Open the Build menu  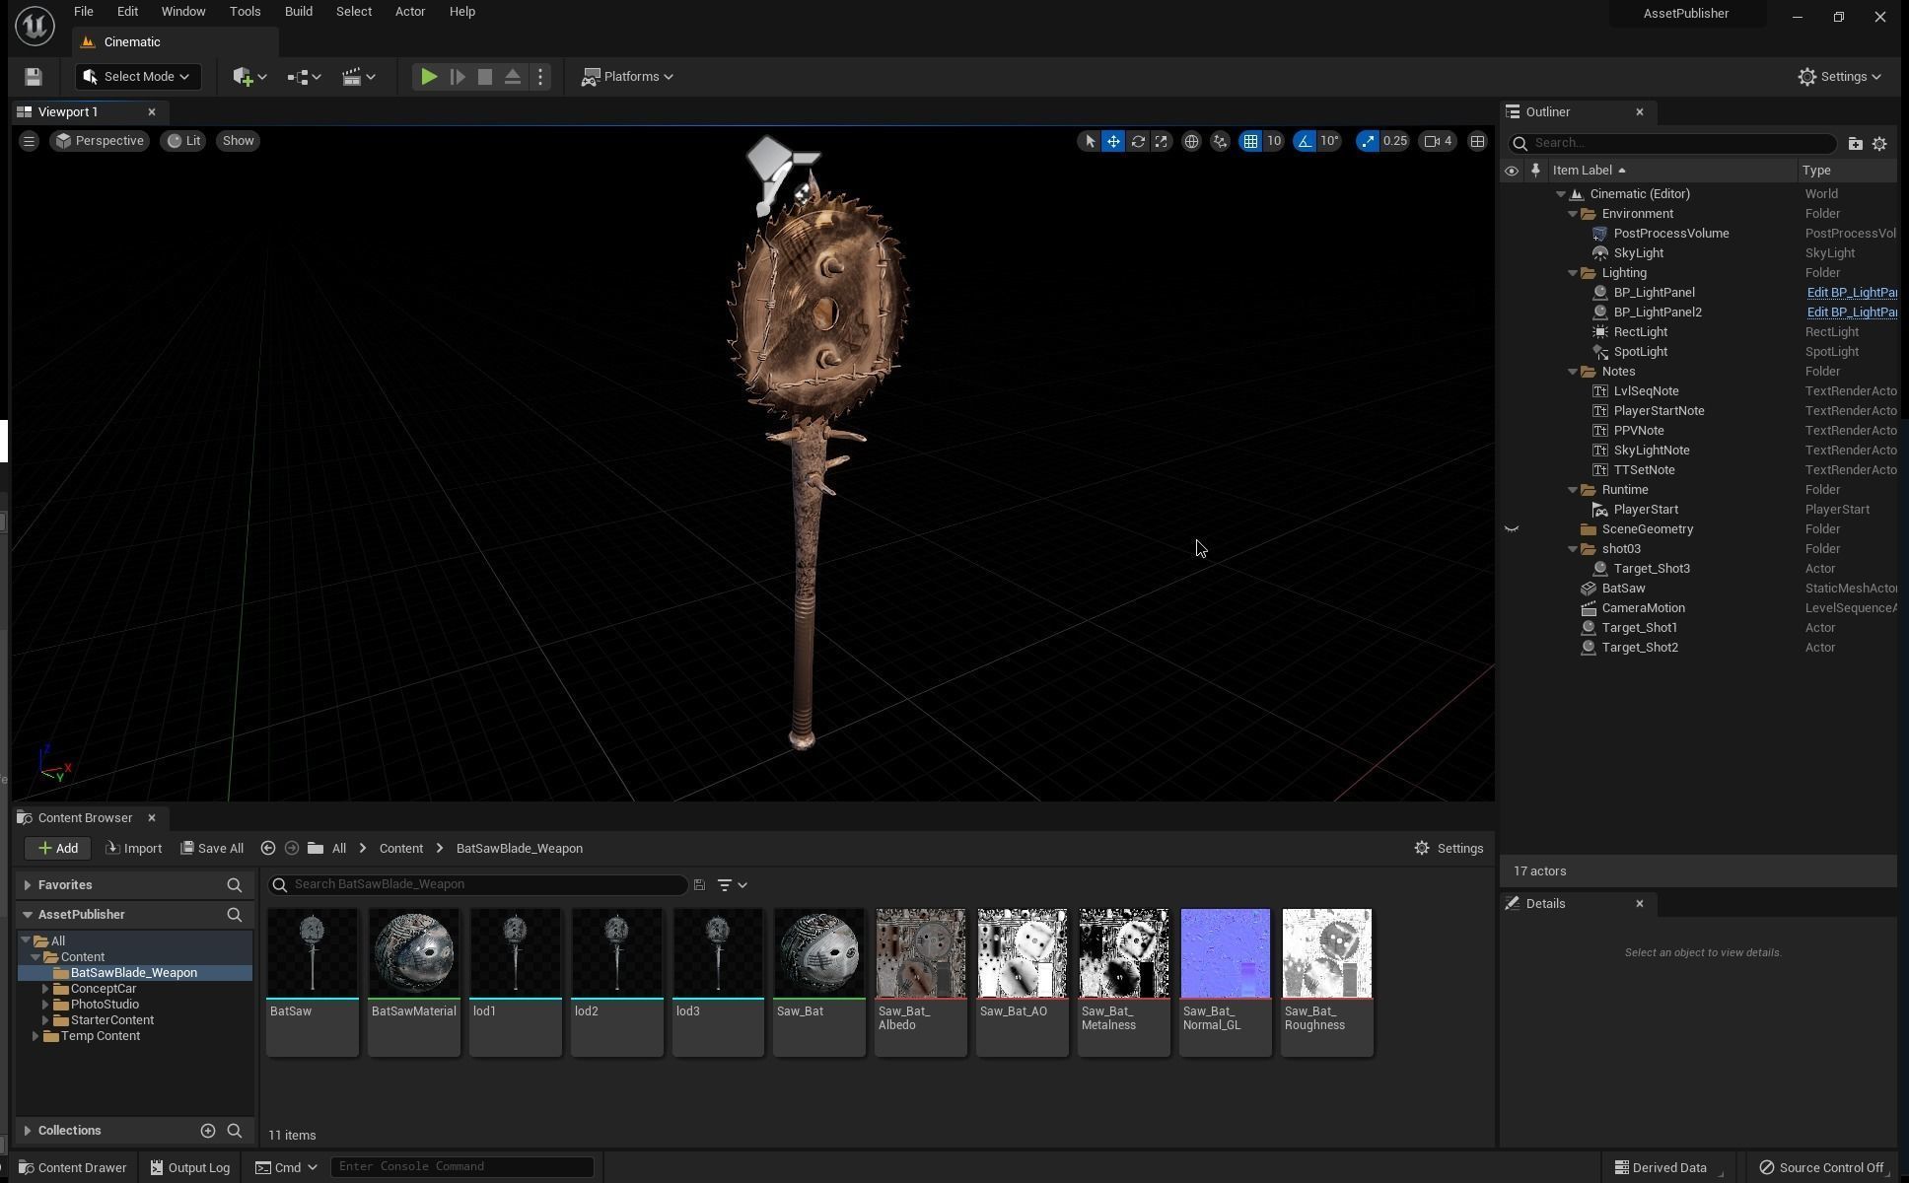point(299,12)
